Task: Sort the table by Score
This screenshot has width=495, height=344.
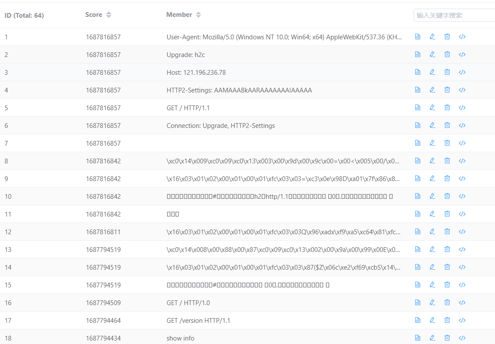Action: click(x=109, y=15)
